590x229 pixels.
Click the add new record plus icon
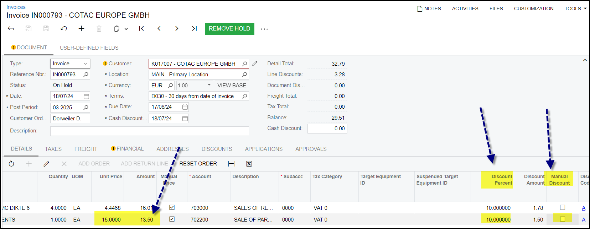click(x=81, y=29)
